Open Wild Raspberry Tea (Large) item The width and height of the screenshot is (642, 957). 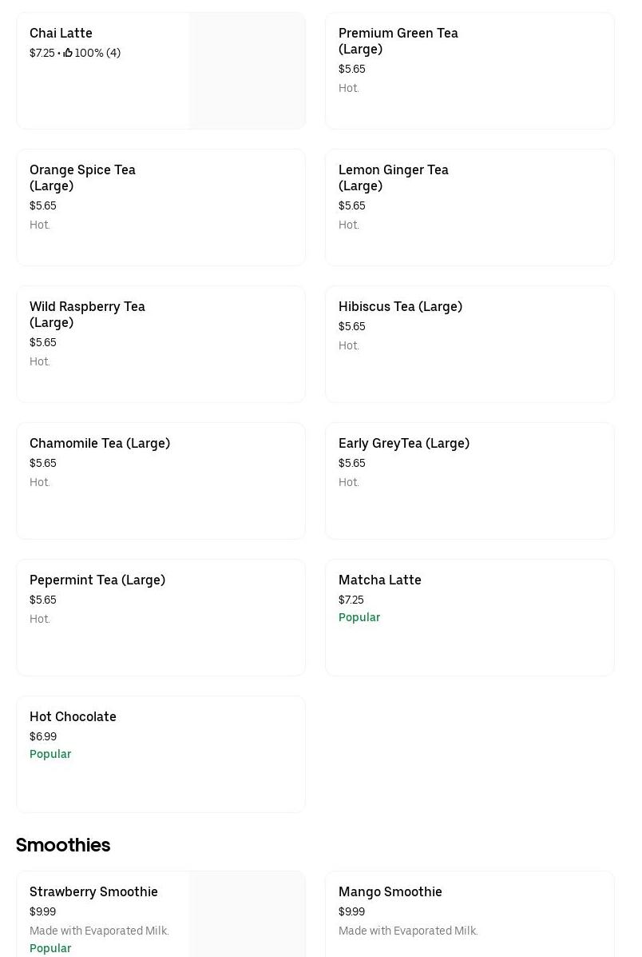pyautogui.click(x=160, y=344)
